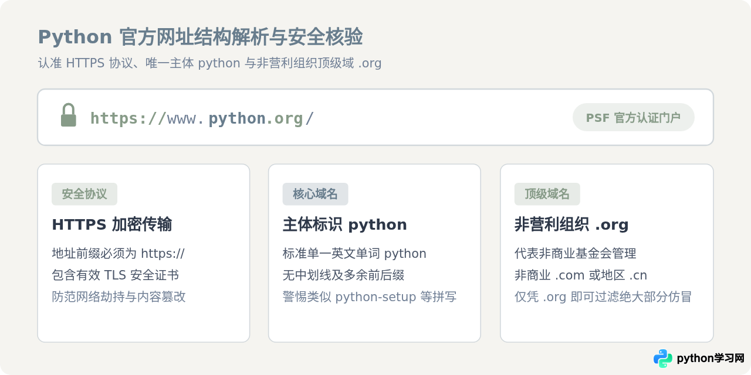
Task: Click the 安全协议 tag
Action: (x=84, y=194)
